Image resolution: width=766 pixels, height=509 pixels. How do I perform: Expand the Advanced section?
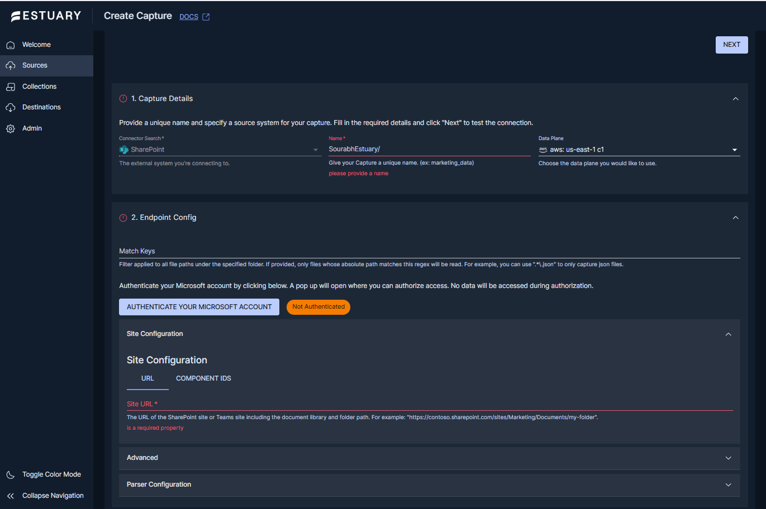tap(728, 458)
